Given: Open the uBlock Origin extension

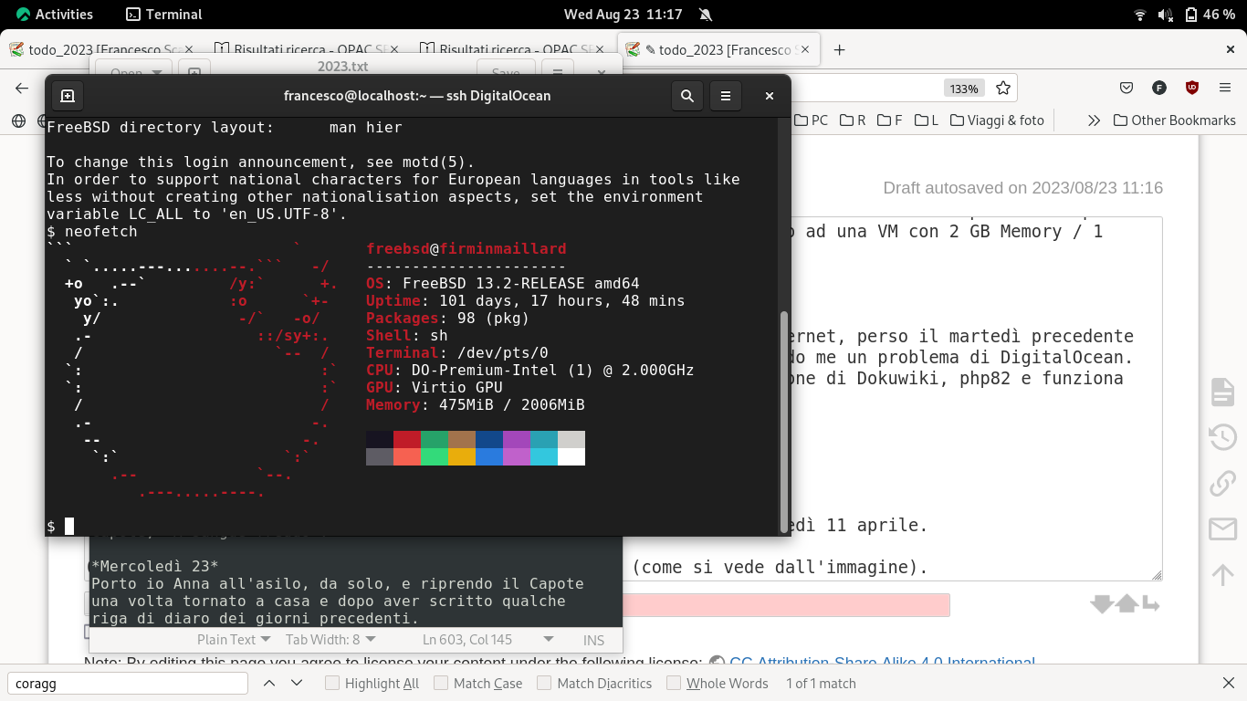Looking at the screenshot, I should (1191, 89).
